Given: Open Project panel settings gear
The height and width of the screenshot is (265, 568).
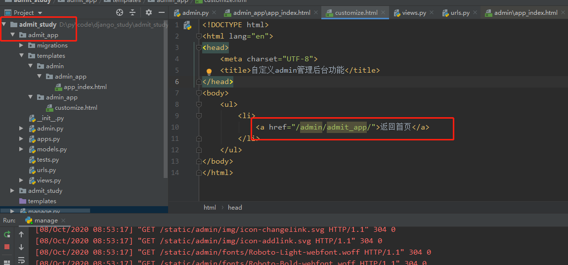Looking at the screenshot, I should 148,13.
